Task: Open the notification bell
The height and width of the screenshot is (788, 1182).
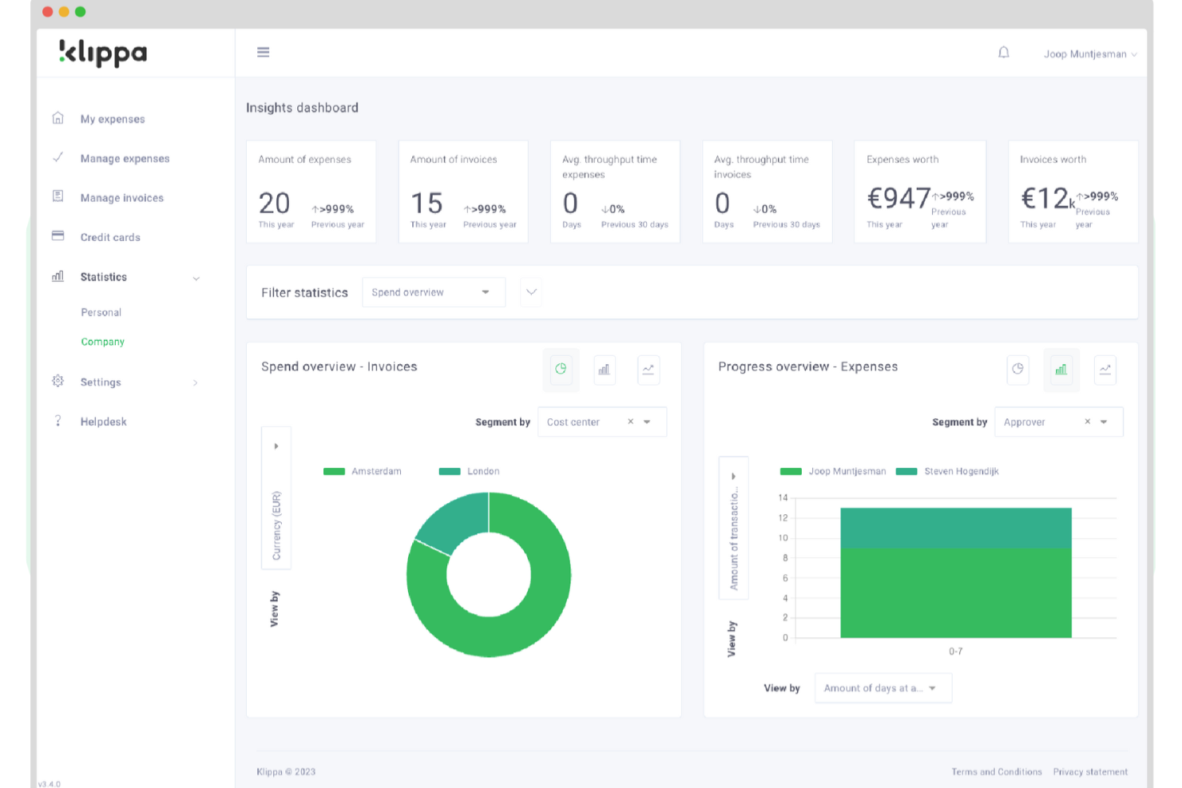Action: pos(1004,52)
